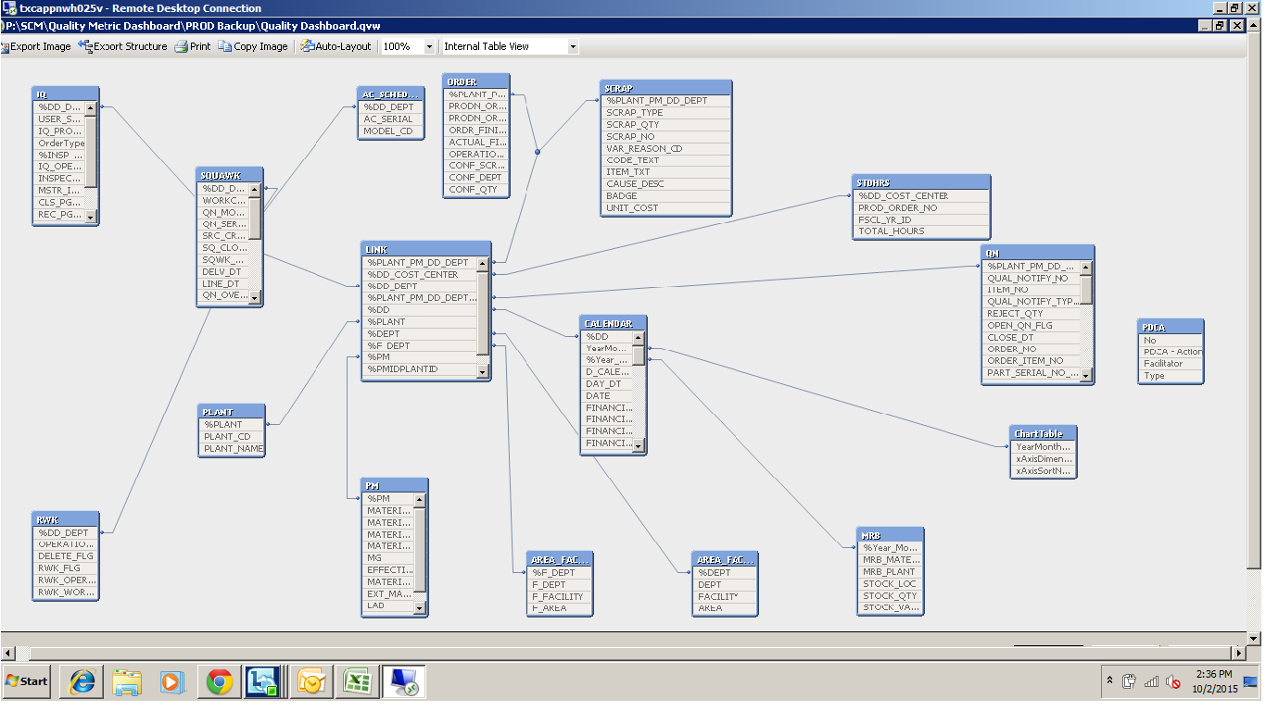Screen dimensions: 1266x711
Task: Show hidden system tray icons
Action: [1109, 681]
